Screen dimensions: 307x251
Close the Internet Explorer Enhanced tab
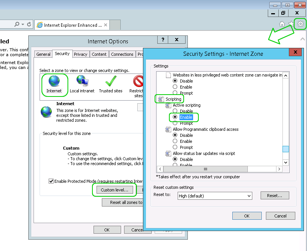106,25
